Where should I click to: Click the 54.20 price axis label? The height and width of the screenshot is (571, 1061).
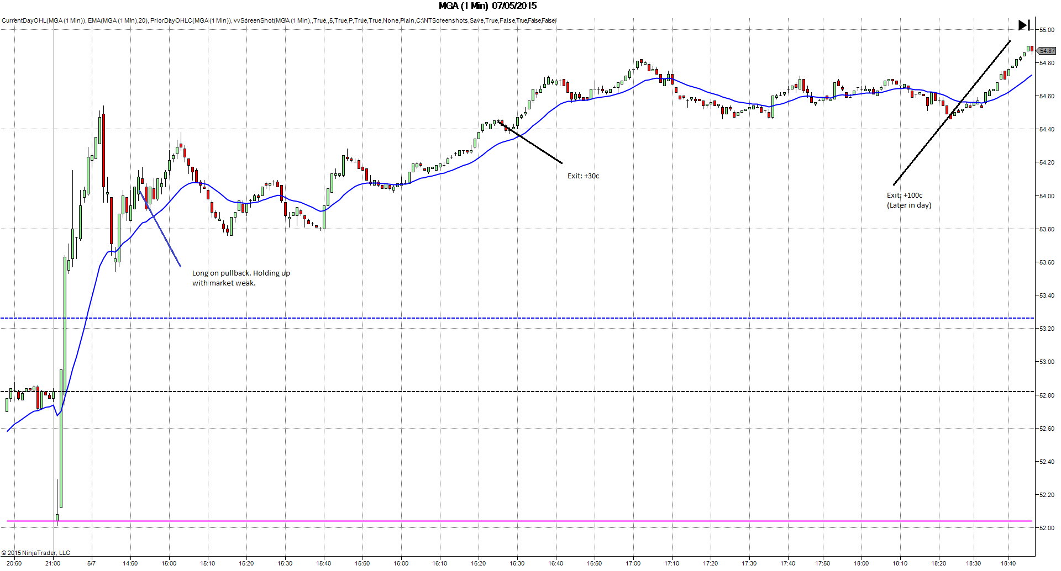coord(1047,162)
